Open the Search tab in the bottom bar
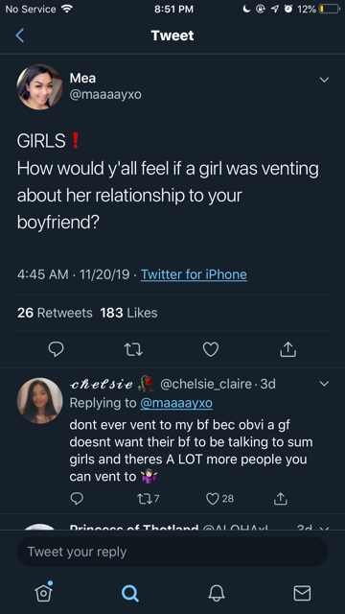 tap(130, 593)
